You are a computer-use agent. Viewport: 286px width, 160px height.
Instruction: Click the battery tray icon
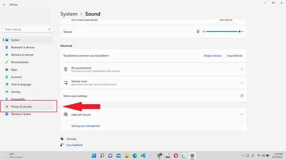(x=268, y=156)
